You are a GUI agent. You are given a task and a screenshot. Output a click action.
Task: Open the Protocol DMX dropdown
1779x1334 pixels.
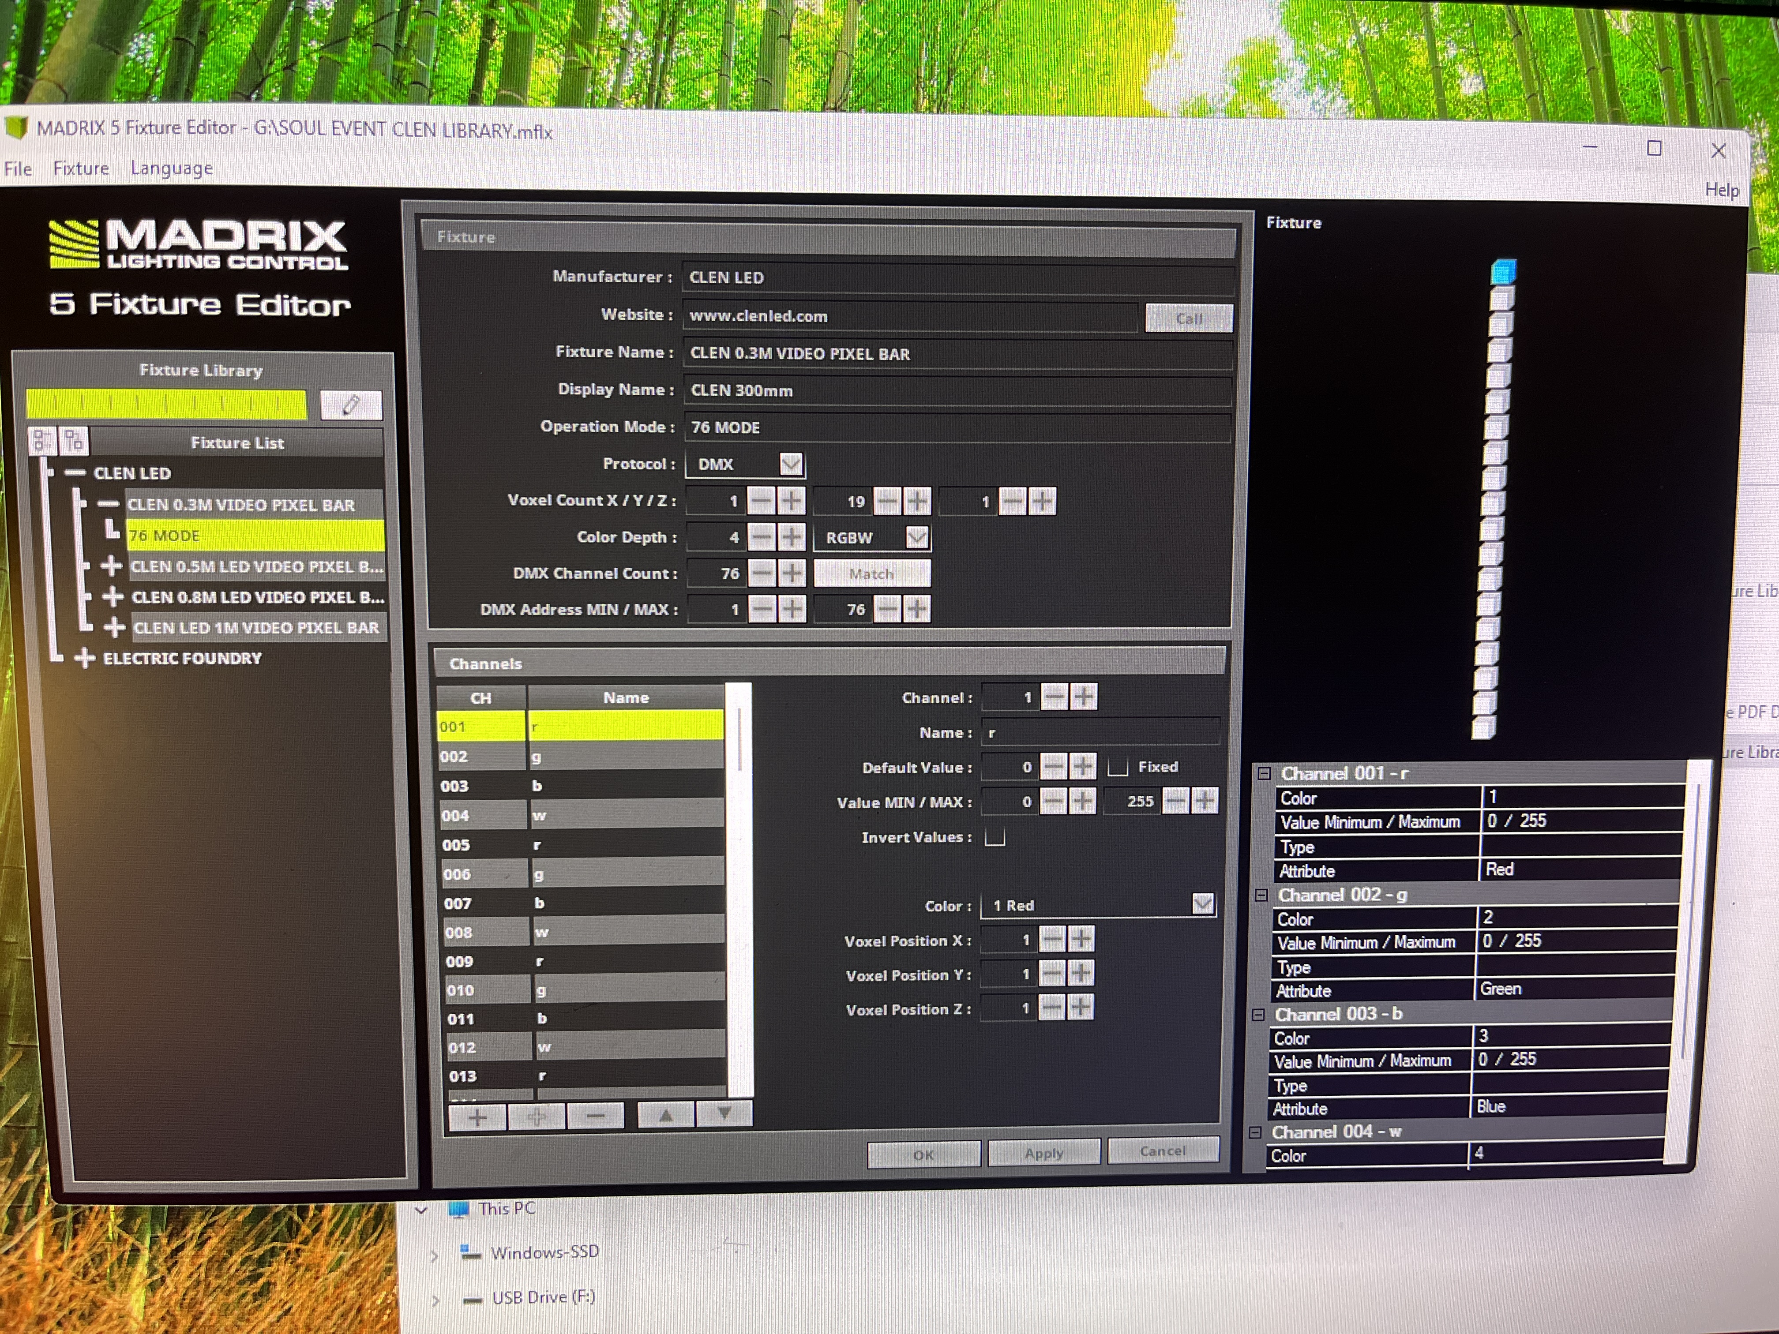[x=791, y=464]
